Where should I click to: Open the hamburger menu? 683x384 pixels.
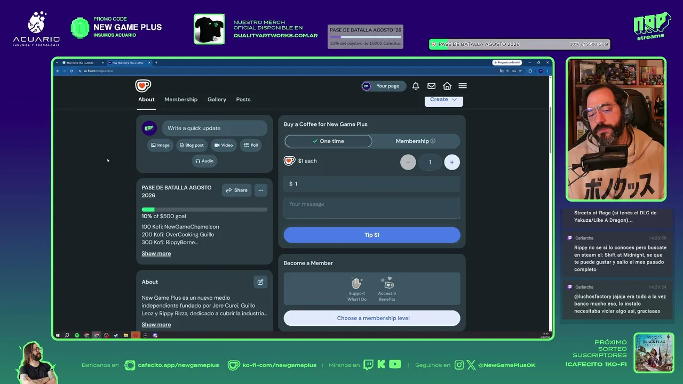[x=463, y=86]
